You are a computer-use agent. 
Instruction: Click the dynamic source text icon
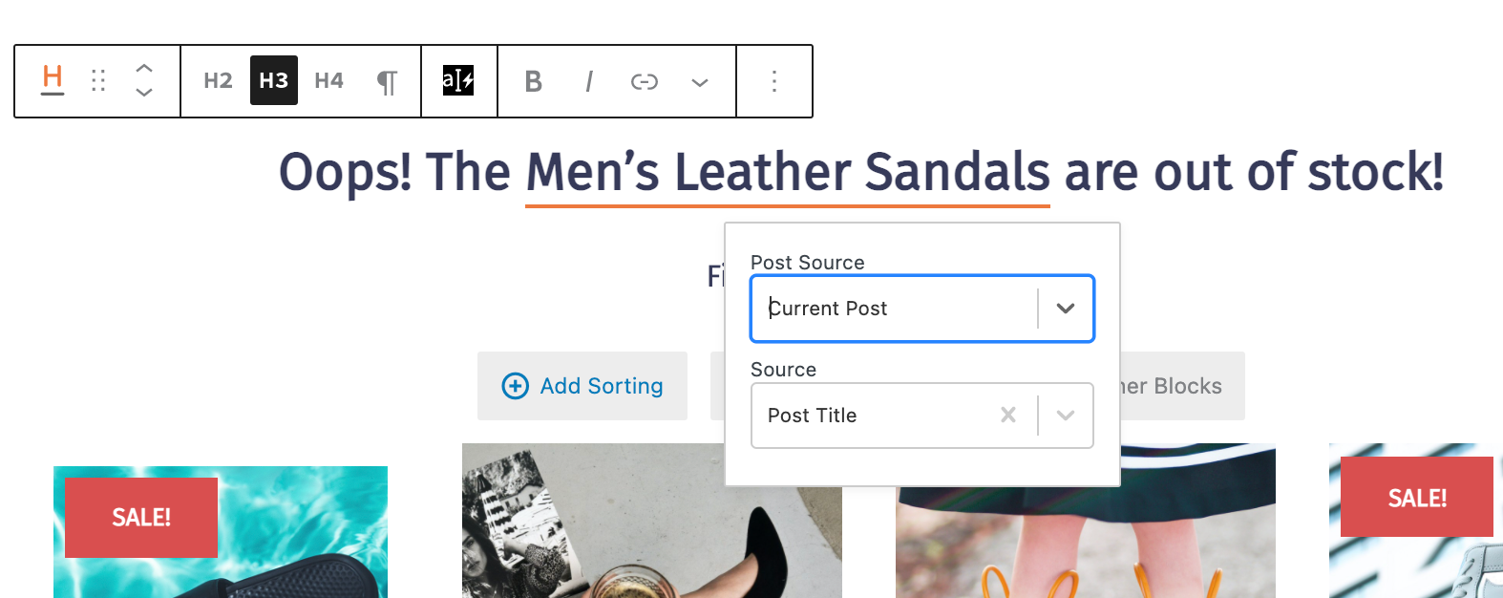coord(458,80)
